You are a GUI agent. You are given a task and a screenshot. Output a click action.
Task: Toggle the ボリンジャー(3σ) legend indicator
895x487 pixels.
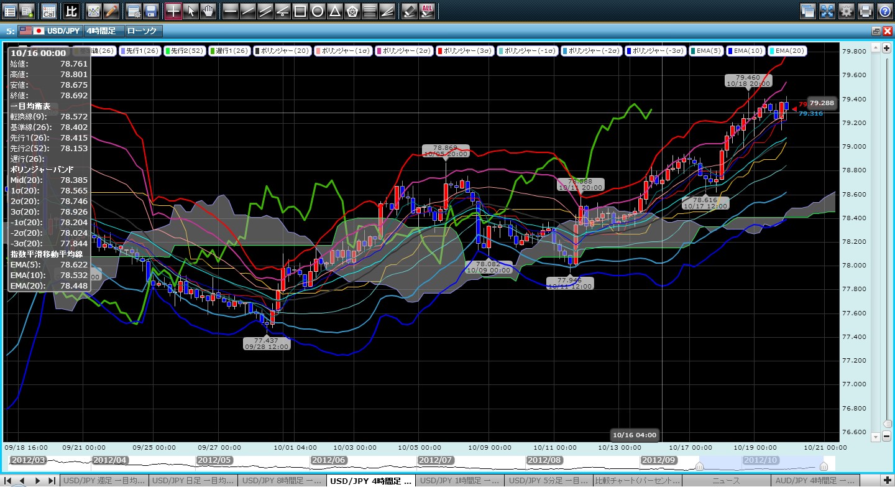(465, 51)
